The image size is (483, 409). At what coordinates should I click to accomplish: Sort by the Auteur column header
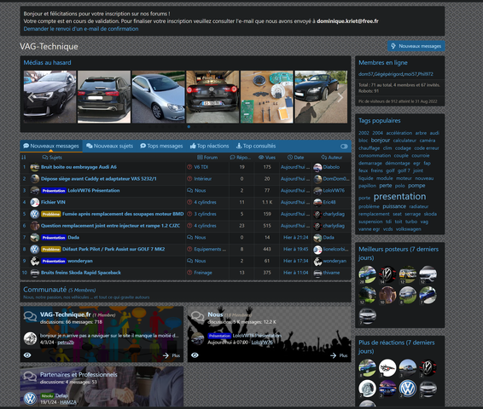(332, 158)
